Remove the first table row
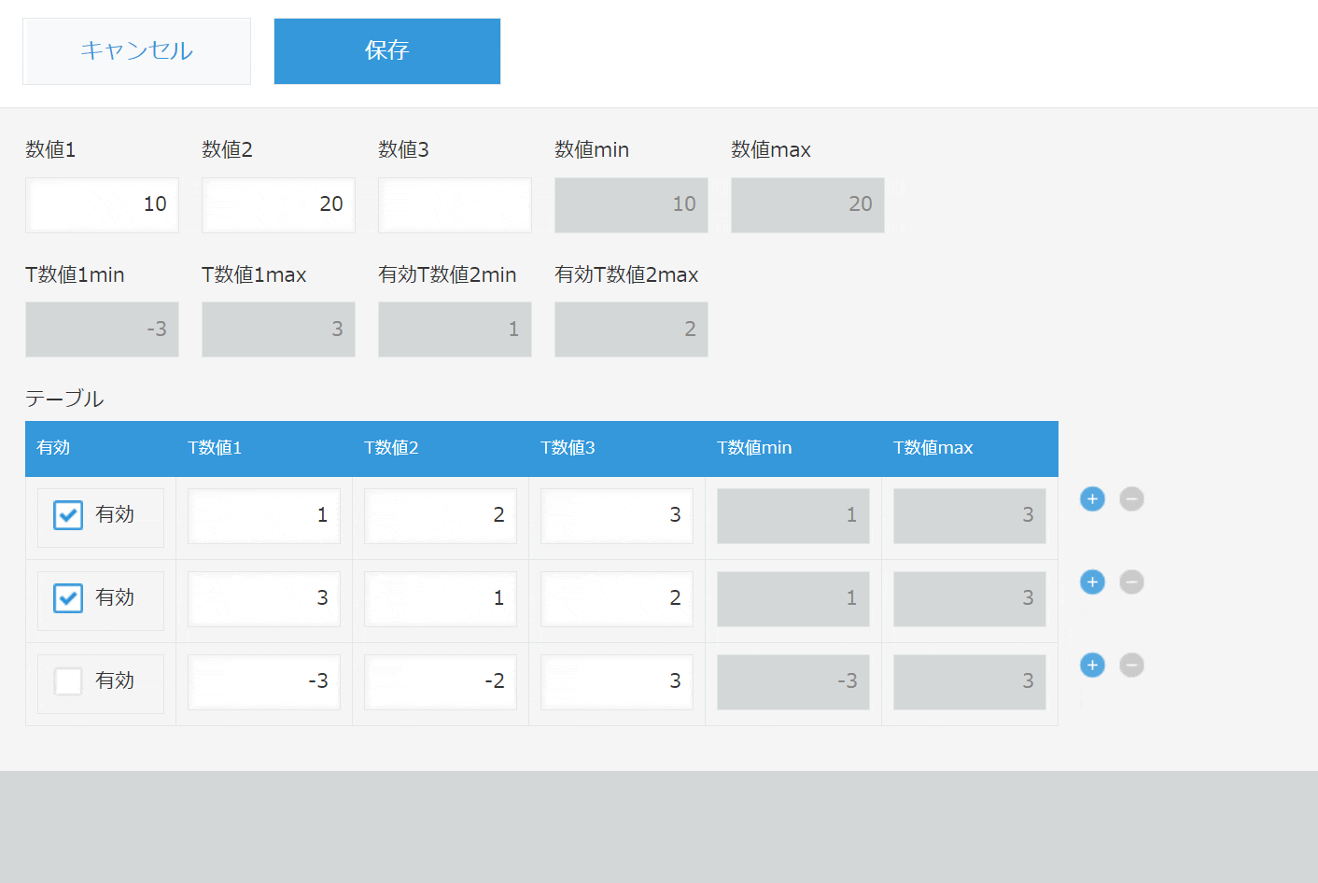This screenshot has height=883, width=1318. (1131, 499)
